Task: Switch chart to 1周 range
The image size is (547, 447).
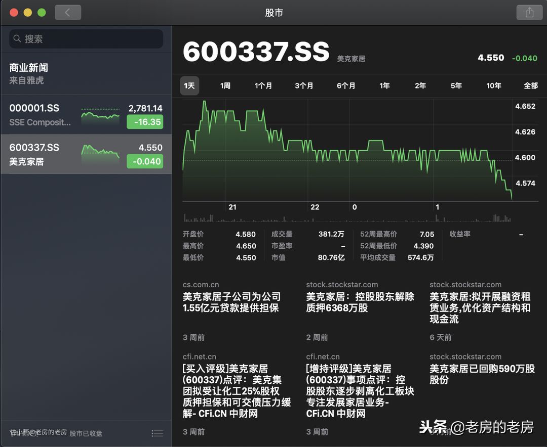Action: 225,85
